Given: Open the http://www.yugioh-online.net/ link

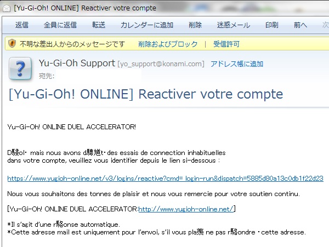Looking at the screenshot, I should pos(186,209).
